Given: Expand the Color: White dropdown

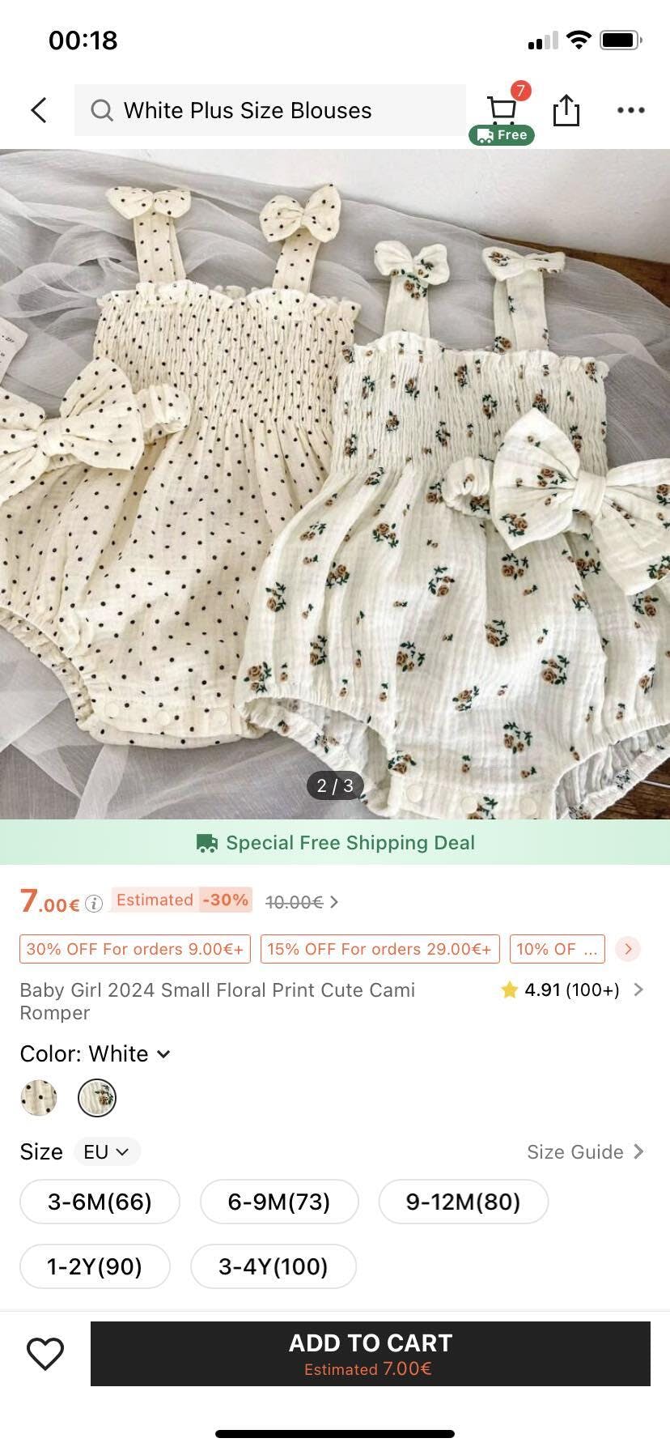Looking at the screenshot, I should [x=95, y=1053].
